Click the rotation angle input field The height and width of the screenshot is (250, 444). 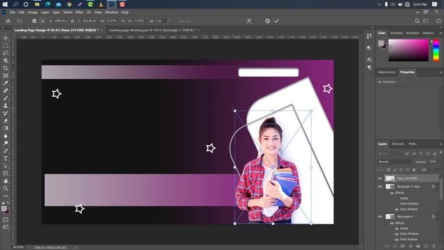(160, 21)
